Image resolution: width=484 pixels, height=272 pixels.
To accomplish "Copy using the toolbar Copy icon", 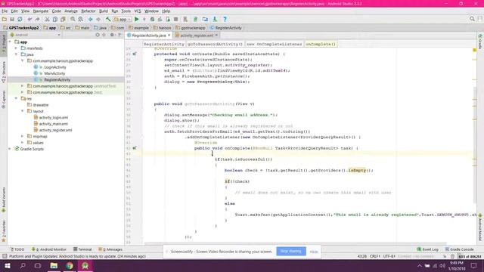I will click(55, 19).
